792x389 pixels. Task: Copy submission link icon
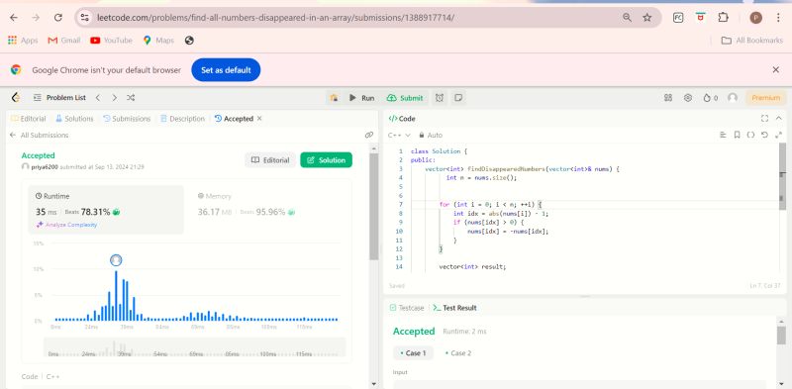[369, 135]
